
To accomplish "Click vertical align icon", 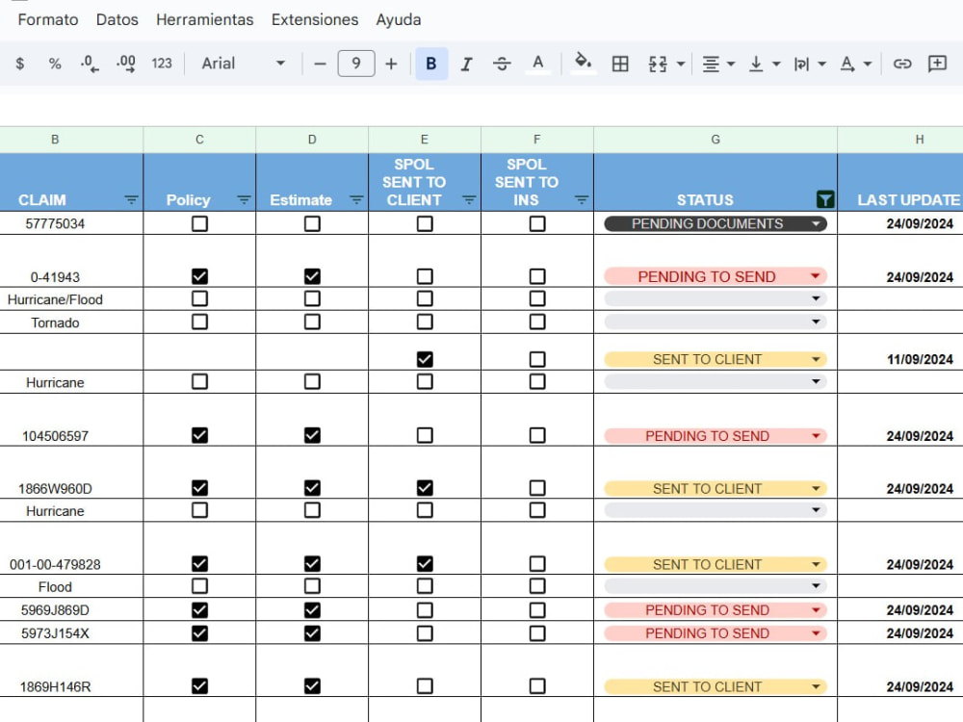I will tap(756, 64).
